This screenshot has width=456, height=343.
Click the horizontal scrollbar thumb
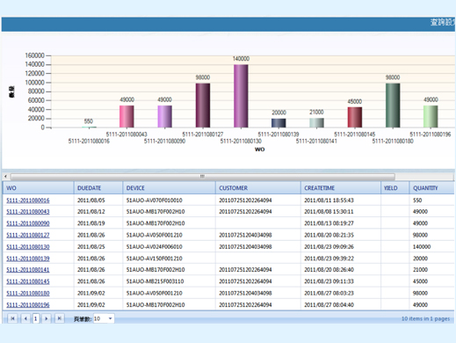203,176
